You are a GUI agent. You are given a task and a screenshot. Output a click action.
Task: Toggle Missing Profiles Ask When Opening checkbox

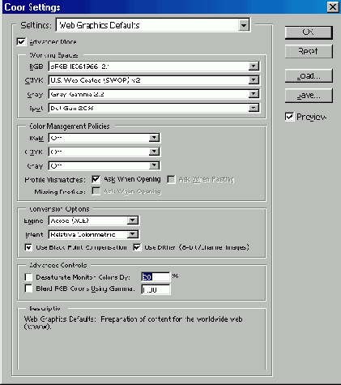coord(96,191)
